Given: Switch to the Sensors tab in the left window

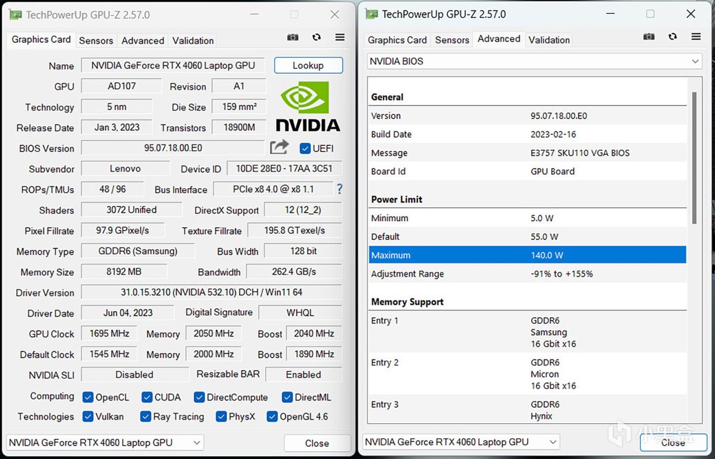Looking at the screenshot, I should 96,41.
